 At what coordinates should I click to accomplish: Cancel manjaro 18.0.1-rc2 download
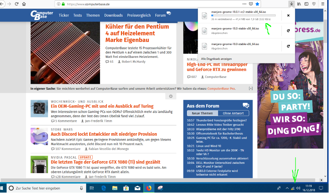coord(288,15)
